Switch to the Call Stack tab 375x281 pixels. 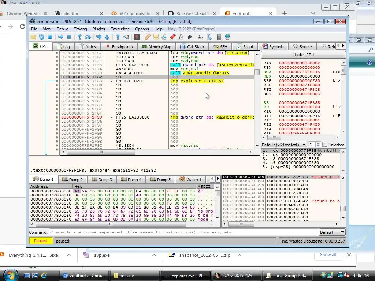(x=193, y=46)
